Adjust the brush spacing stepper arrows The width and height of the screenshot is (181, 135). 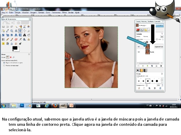pyautogui.click(x=162, y=85)
